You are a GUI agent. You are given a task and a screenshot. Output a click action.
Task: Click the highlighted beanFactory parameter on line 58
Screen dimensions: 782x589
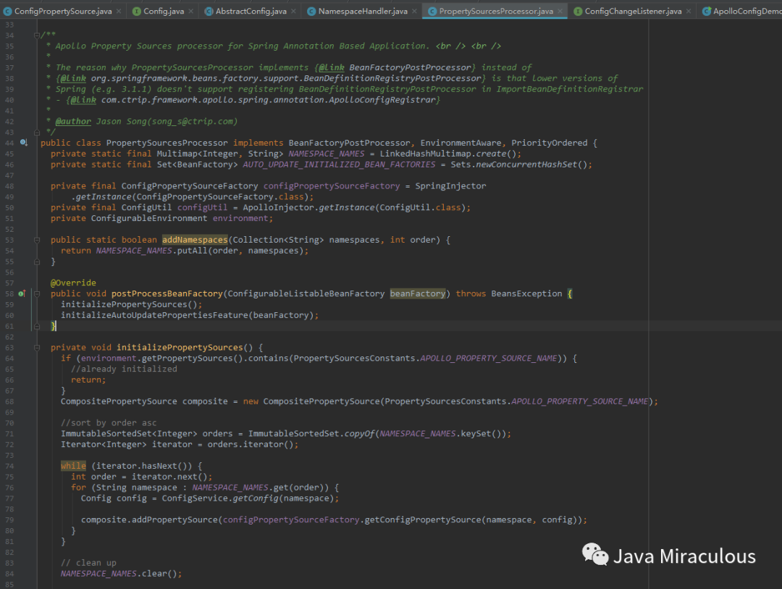coord(418,293)
